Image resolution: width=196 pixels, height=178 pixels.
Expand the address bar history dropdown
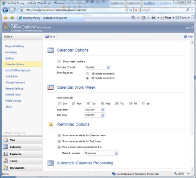tap(126, 10)
